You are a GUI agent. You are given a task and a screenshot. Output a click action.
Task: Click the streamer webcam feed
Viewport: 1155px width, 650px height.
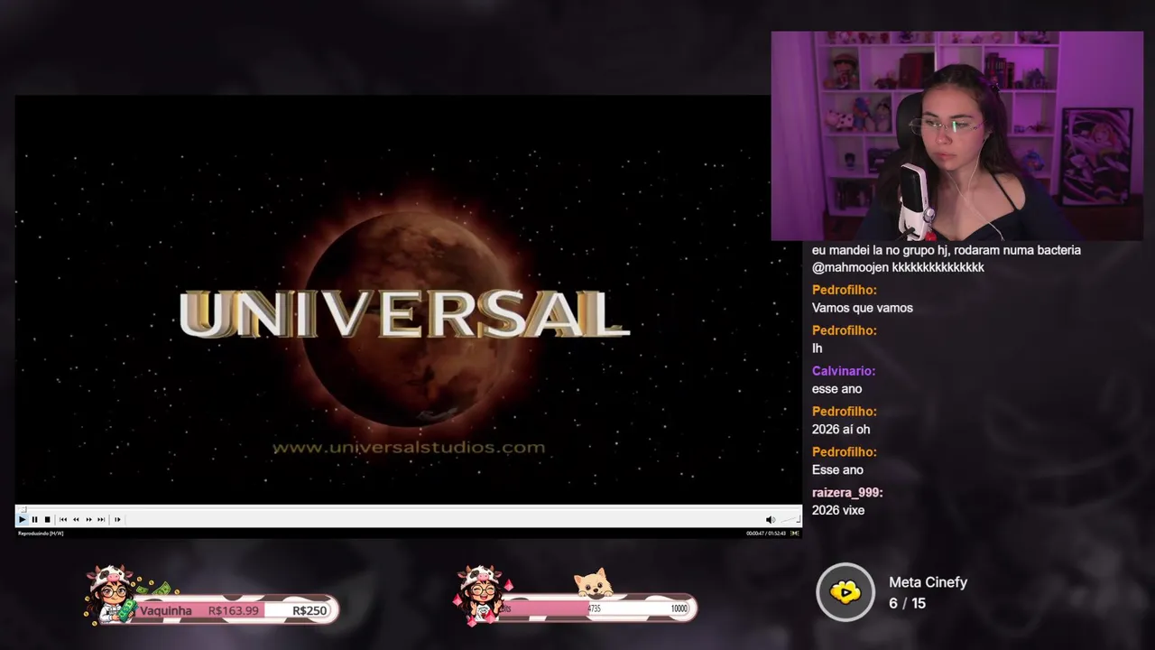(x=956, y=136)
